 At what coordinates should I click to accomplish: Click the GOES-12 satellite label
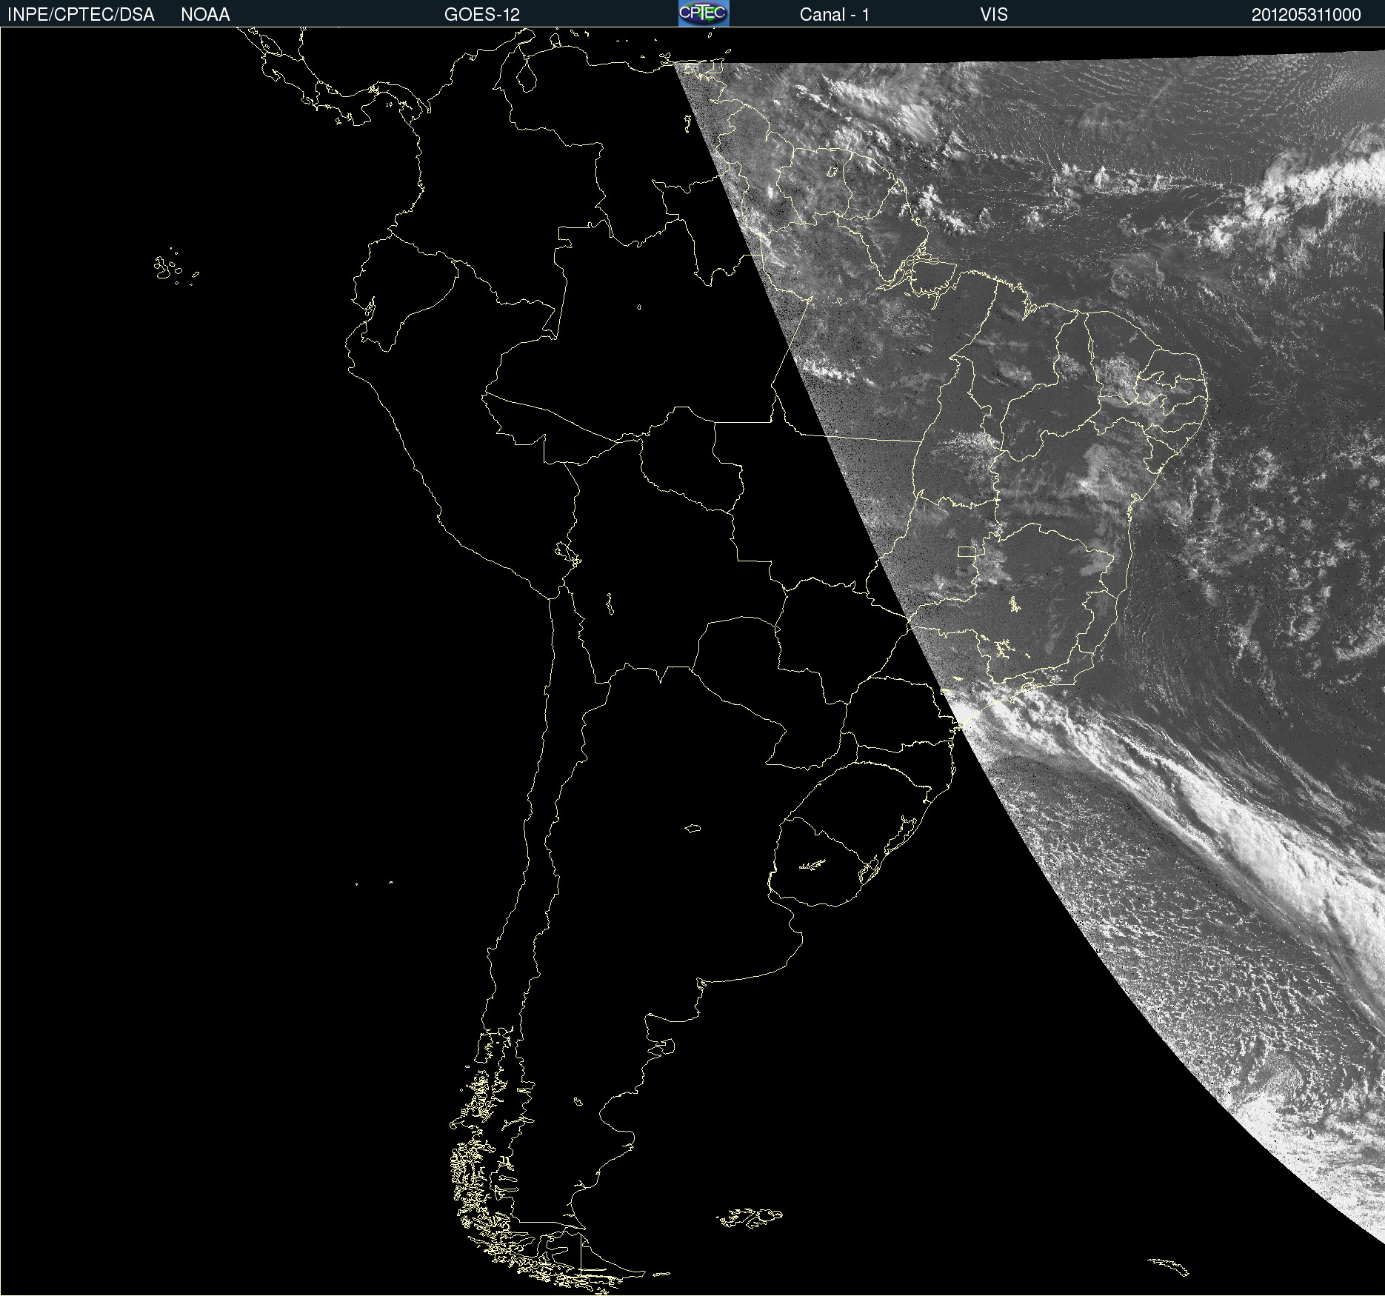(482, 15)
